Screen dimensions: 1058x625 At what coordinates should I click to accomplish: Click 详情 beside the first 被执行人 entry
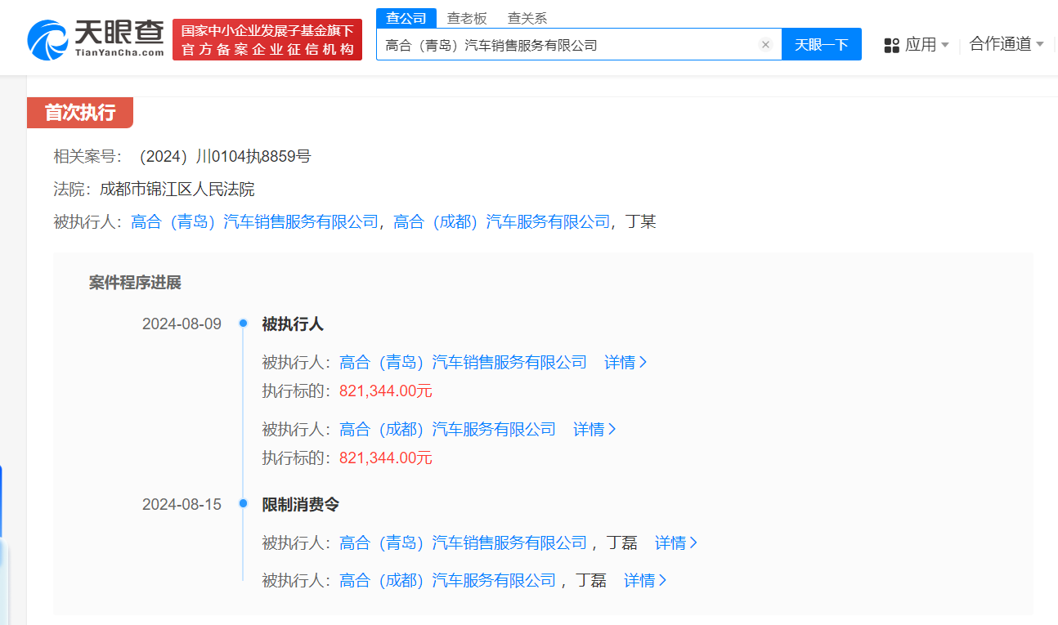point(621,362)
